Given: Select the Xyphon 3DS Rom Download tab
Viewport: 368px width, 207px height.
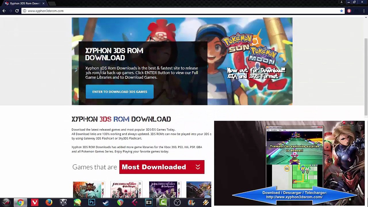Looking at the screenshot, I should click(24, 3).
